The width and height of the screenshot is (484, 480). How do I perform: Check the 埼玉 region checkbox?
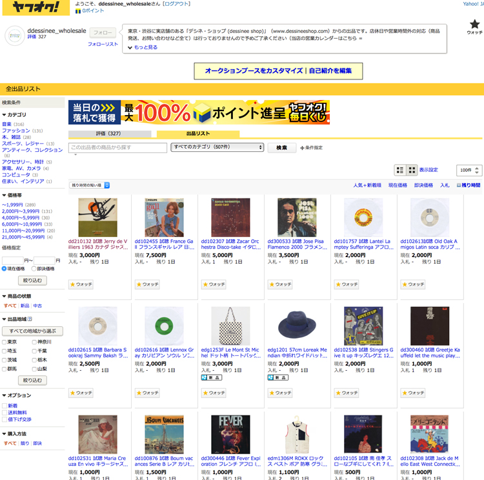pyautogui.click(x=5, y=351)
